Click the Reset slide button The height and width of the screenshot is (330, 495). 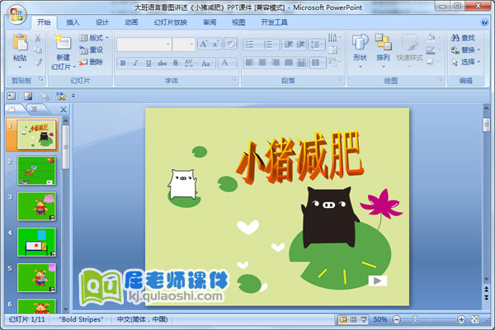(92, 49)
